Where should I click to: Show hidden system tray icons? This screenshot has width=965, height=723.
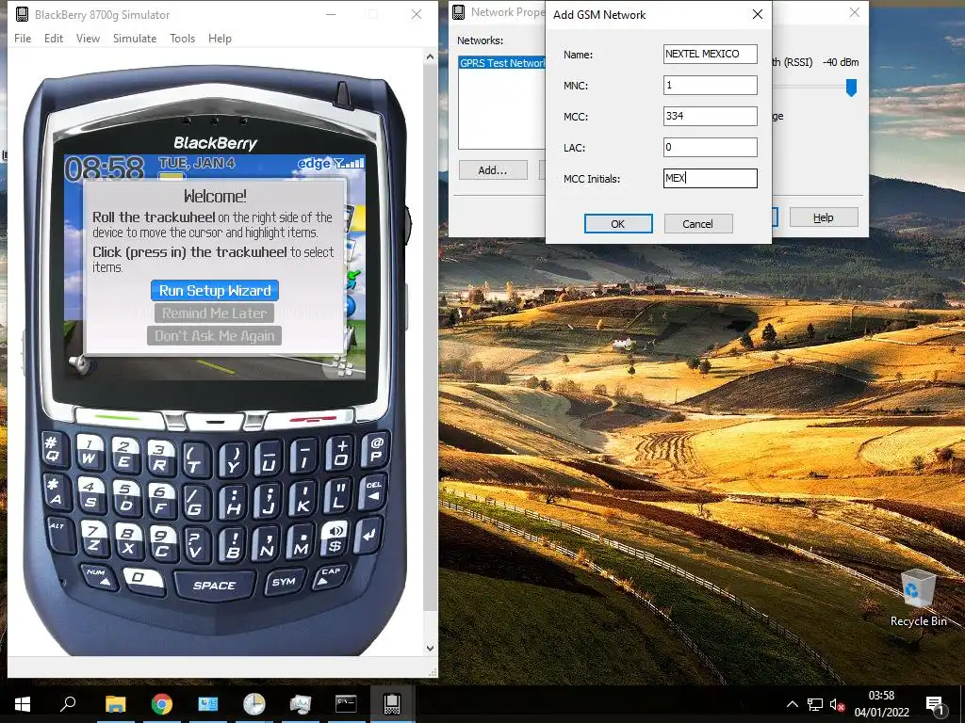tap(793, 704)
